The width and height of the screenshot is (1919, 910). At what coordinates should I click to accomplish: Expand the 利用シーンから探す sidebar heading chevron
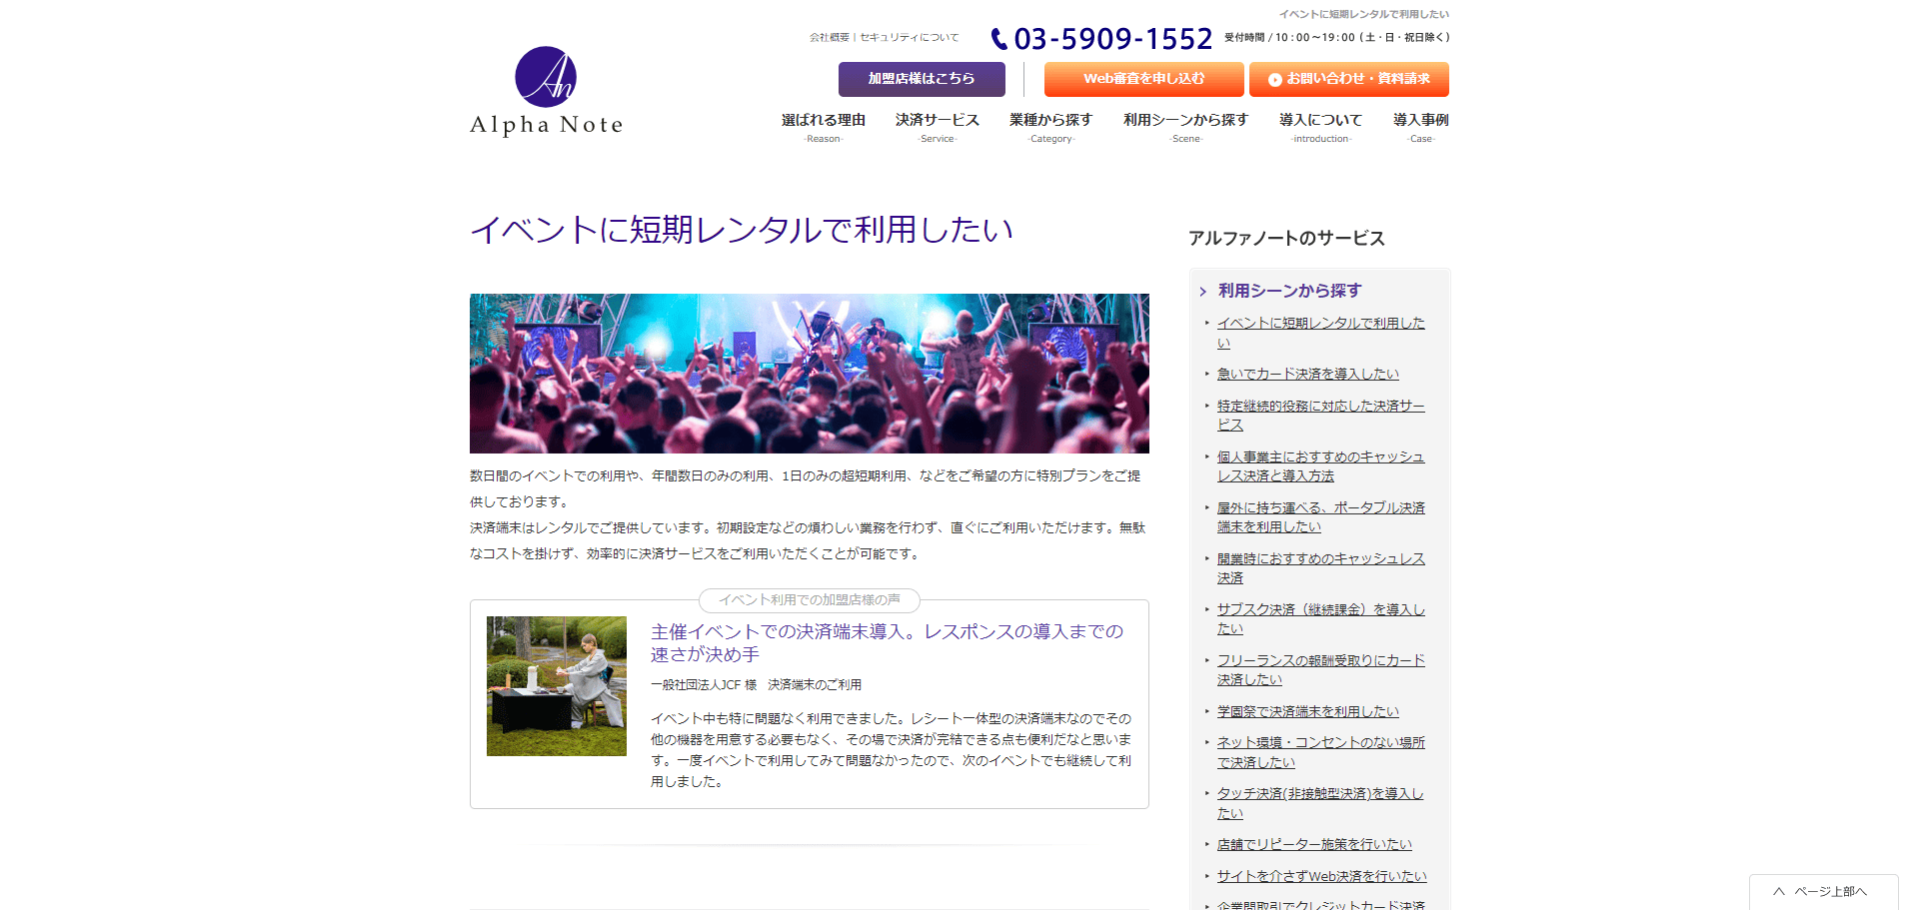tap(1202, 291)
